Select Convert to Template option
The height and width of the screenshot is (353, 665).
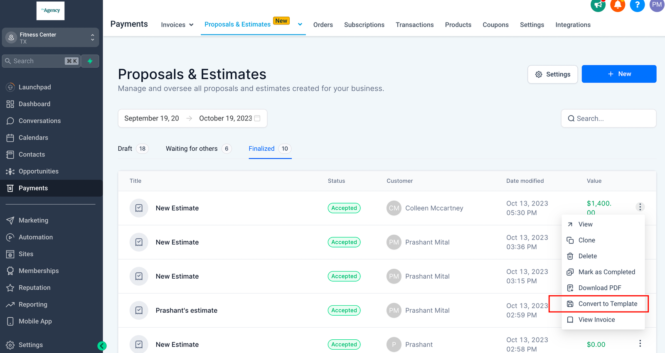(607, 304)
